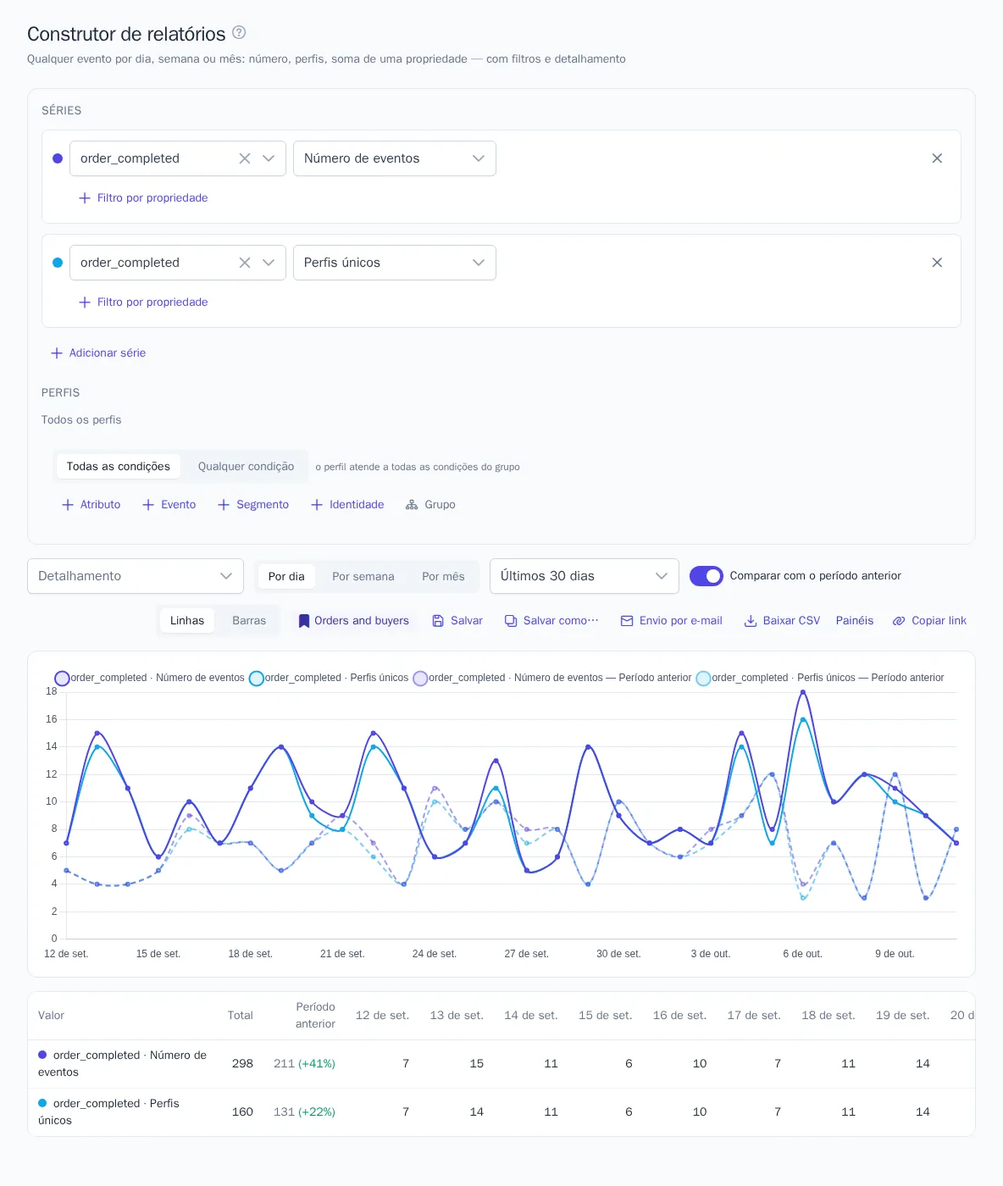Add property filter to the Número de eventos series
This screenshot has height=1186, width=1003.
(143, 197)
